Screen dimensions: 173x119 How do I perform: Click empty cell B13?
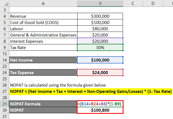[x=100, y=54]
